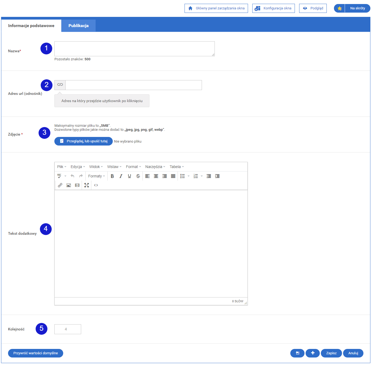Image resolution: width=372 pixels, height=365 pixels.
Task: Open the bullet list style dropdown arrow
Action: [189, 176]
